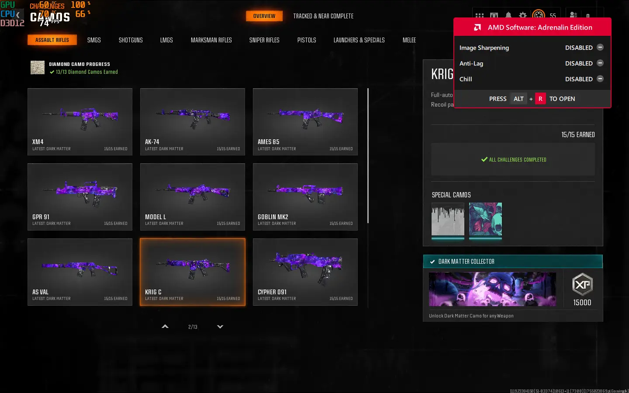Switch to Sniper Rifles tab
Viewport: 629px width, 393px height.
[x=264, y=40]
